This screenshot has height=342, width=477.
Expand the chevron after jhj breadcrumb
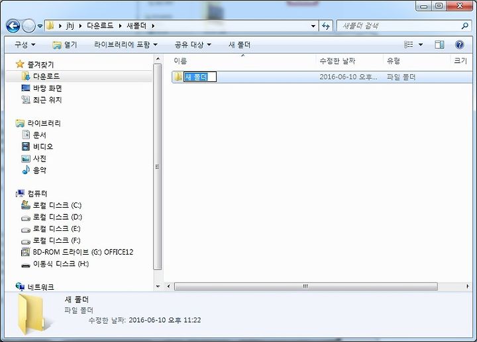(80, 26)
